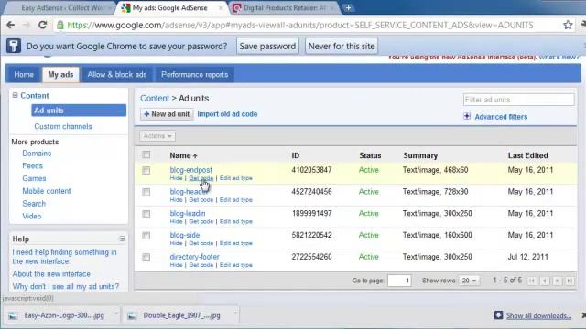The height and width of the screenshot is (329, 586).
Task: Check the blog-endpost row checkbox
Action: pos(146,171)
